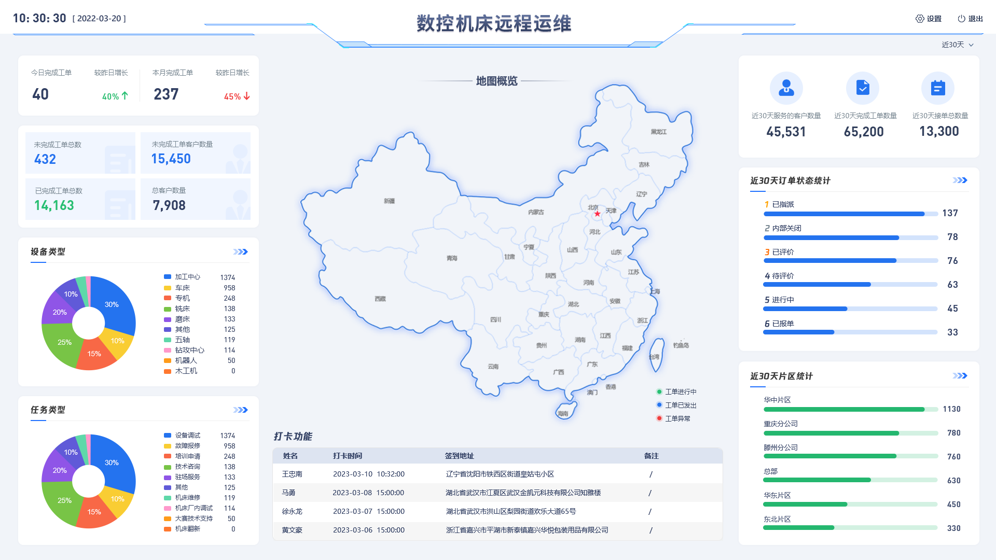996x560 pixels.
Task: Click the received orders calendar icon
Action: 937,88
